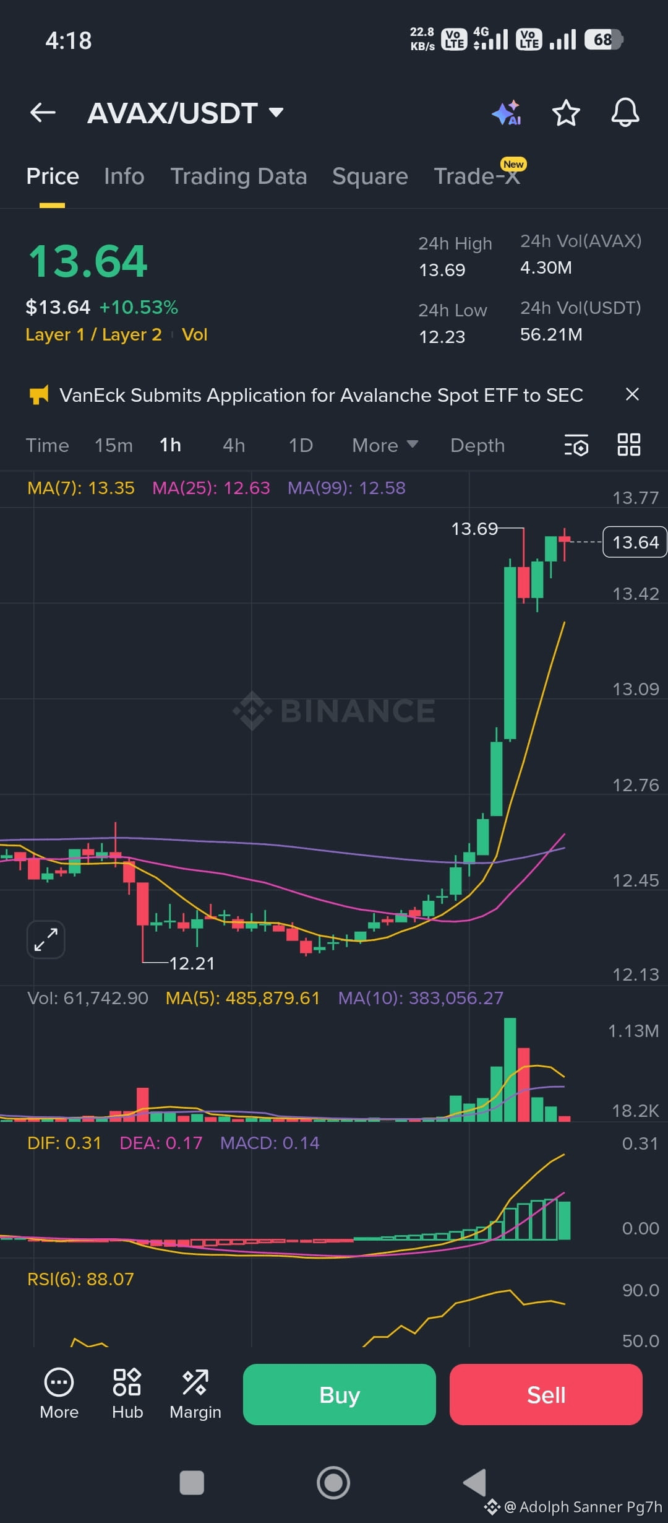Screen dimensions: 668x1523
Task: Tap the DIF: 0.31 MACD label
Action: click(x=64, y=1143)
